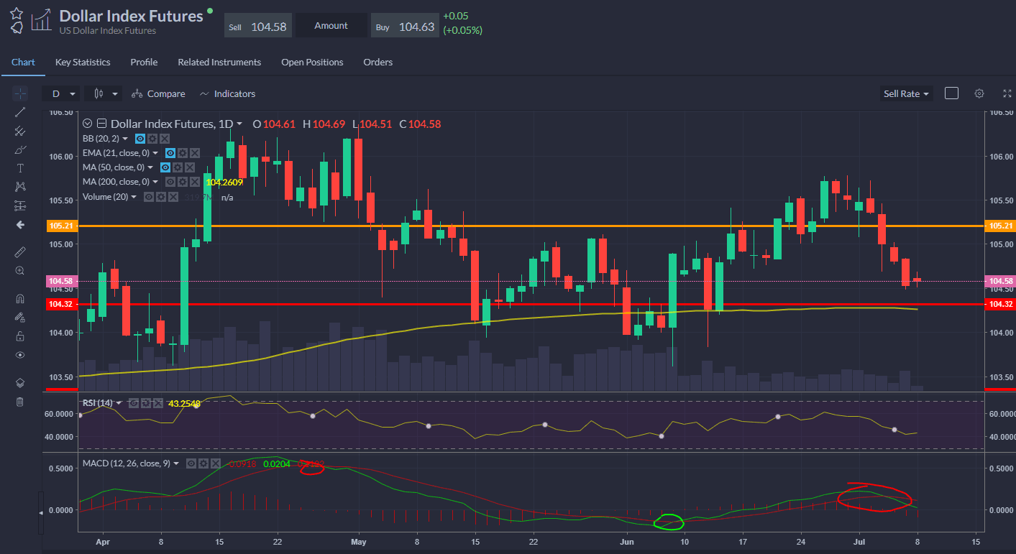Toggle stay in drawing mode pencil-lock

(20, 317)
